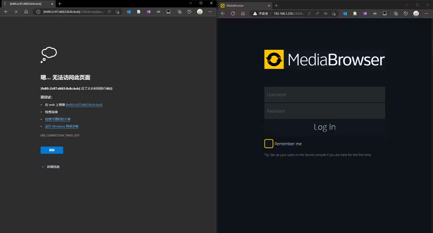Focus the Username input field

pyautogui.click(x=324, y=95)
